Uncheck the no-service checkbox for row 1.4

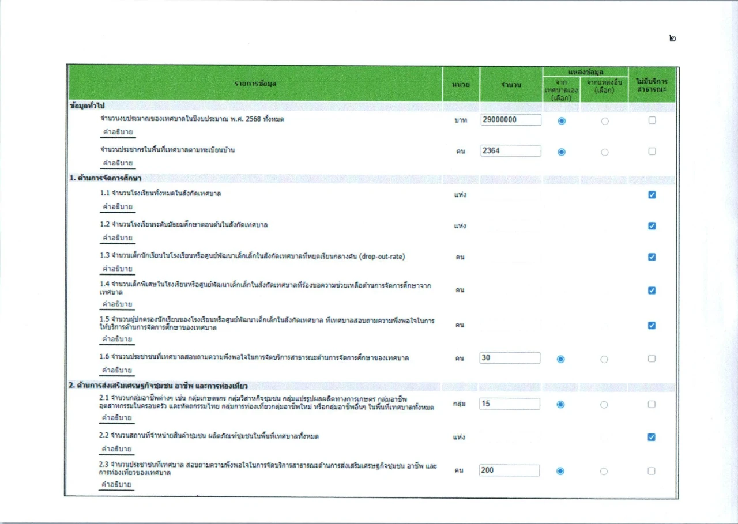(652, 291)
